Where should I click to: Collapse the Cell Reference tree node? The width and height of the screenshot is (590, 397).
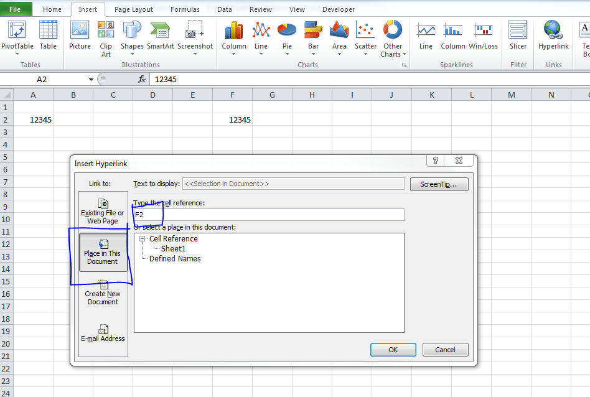(143, 238)
